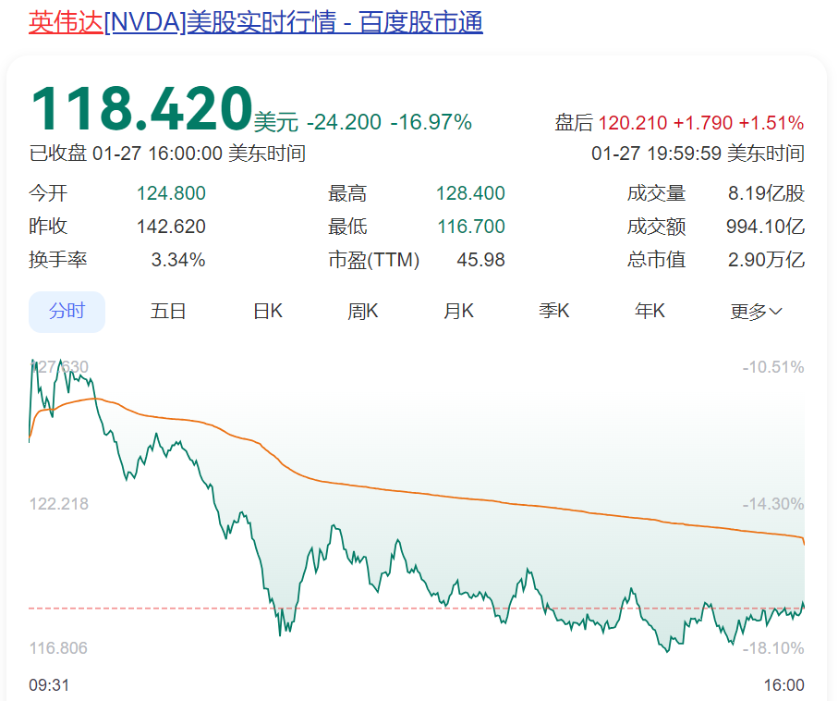This screenshot has width=838, height=701.
Task: Show the 年K chart tab
Action: (x=650, y=311)
